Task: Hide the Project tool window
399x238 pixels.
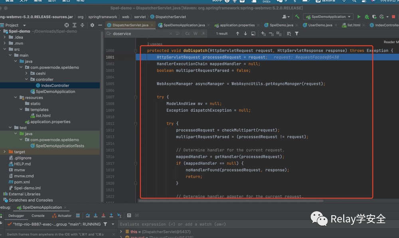Action: pos(100,25)
